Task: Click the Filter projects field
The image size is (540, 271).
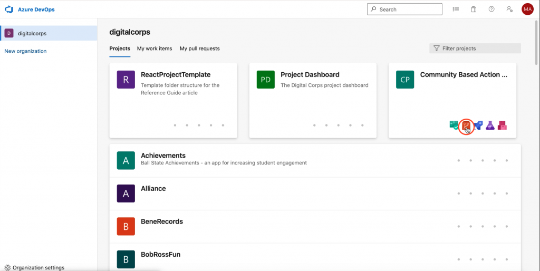Action: click(475, 49)
